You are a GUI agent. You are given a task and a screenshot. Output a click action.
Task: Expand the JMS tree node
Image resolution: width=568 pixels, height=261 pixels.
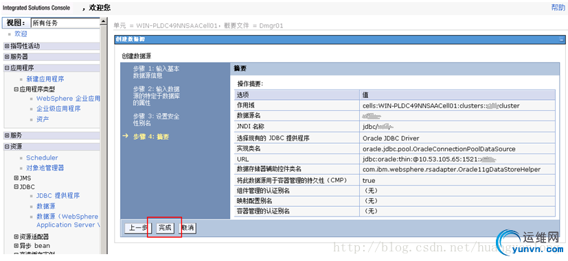16,178
